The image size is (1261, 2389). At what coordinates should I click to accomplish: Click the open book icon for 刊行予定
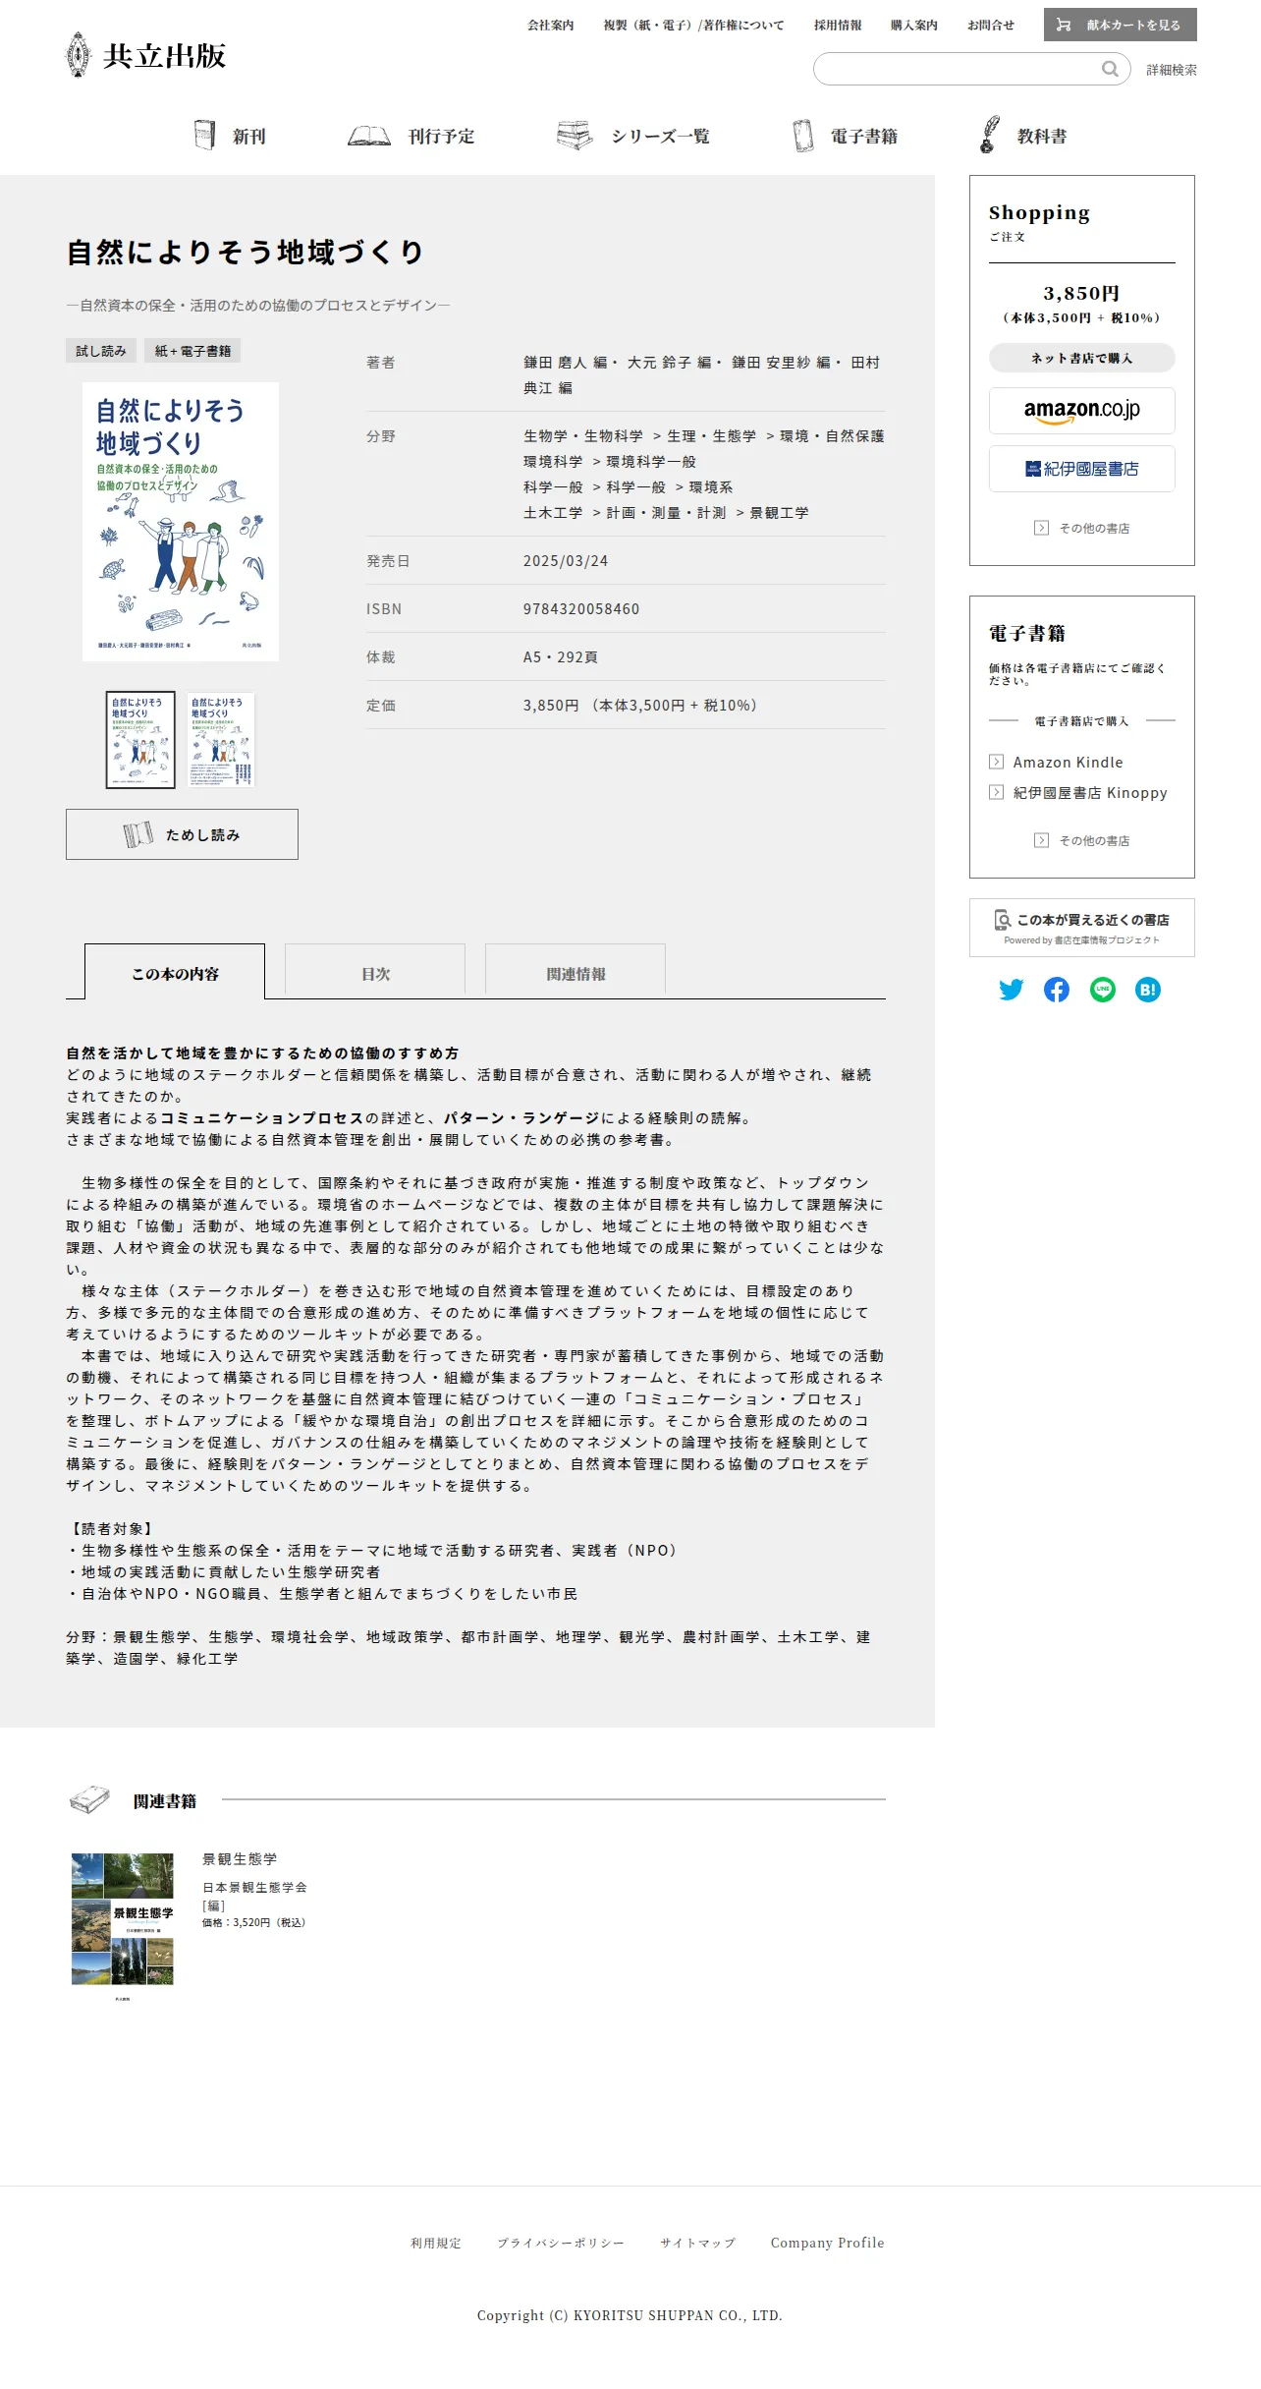[369, 136]
